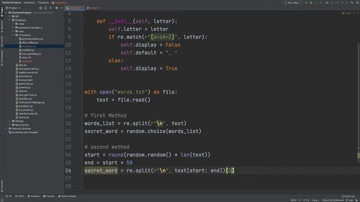The width and height of the screenshot is (360, 202).
Task: Click the YTprojects breadcrumb in the navigation bar
Action: click(43, 2)
